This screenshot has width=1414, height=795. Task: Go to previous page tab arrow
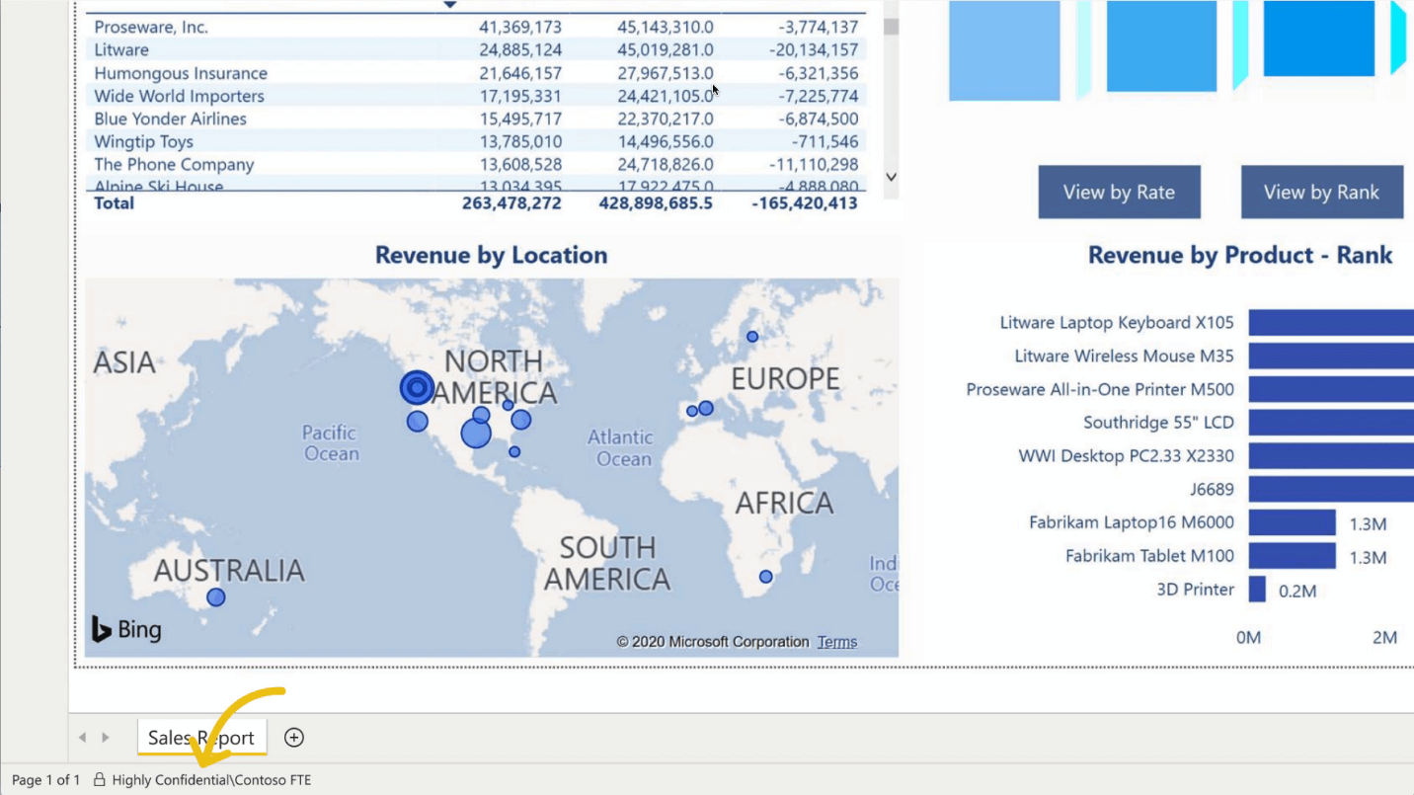[x=82, y=737]
